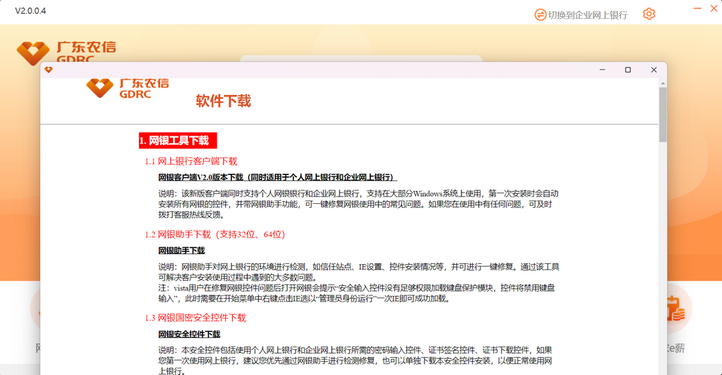The width and height of the screenshot is (722, 375).
Task: Maximize the software download dialog
Action: pyautogui.click(x=628, y=70)
